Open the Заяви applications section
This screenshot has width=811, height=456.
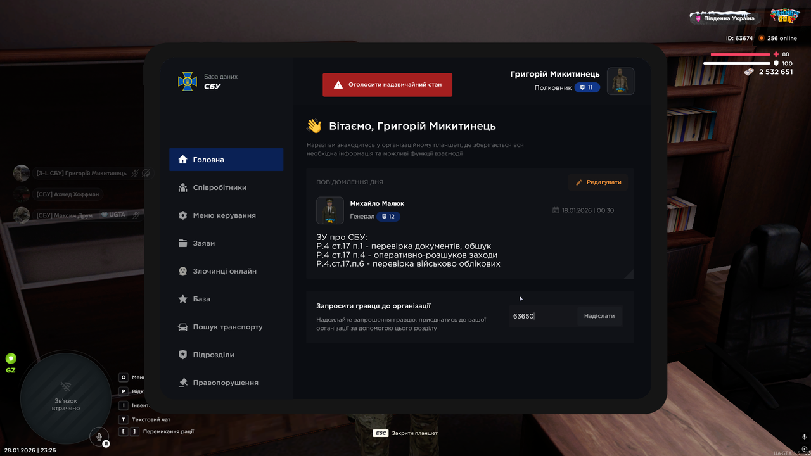(226, 243)
